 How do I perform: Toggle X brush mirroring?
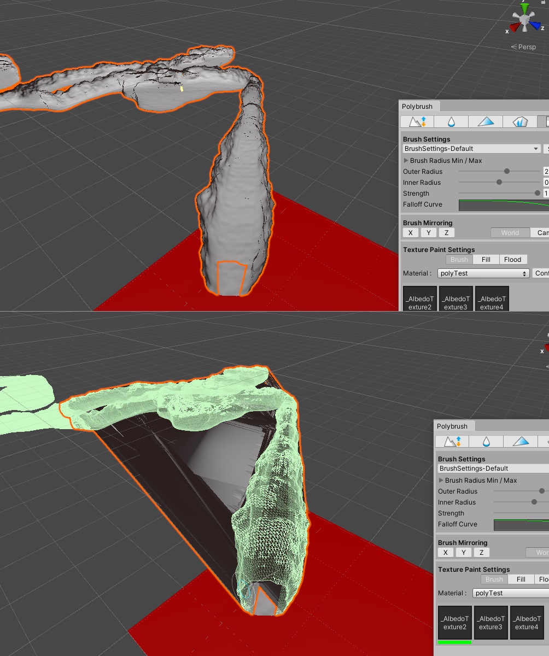click(x=410, y=232)
